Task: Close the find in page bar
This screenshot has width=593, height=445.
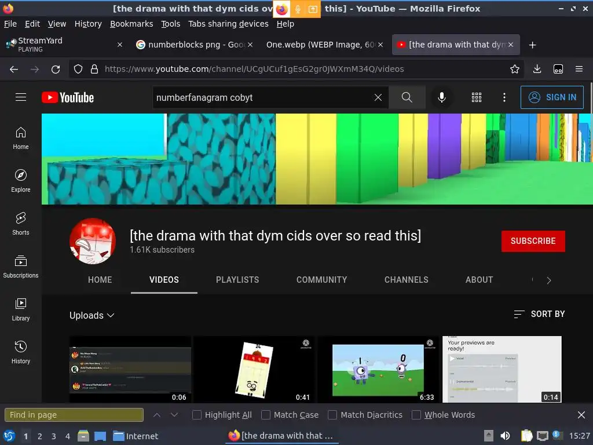Action: coord(581,415)
